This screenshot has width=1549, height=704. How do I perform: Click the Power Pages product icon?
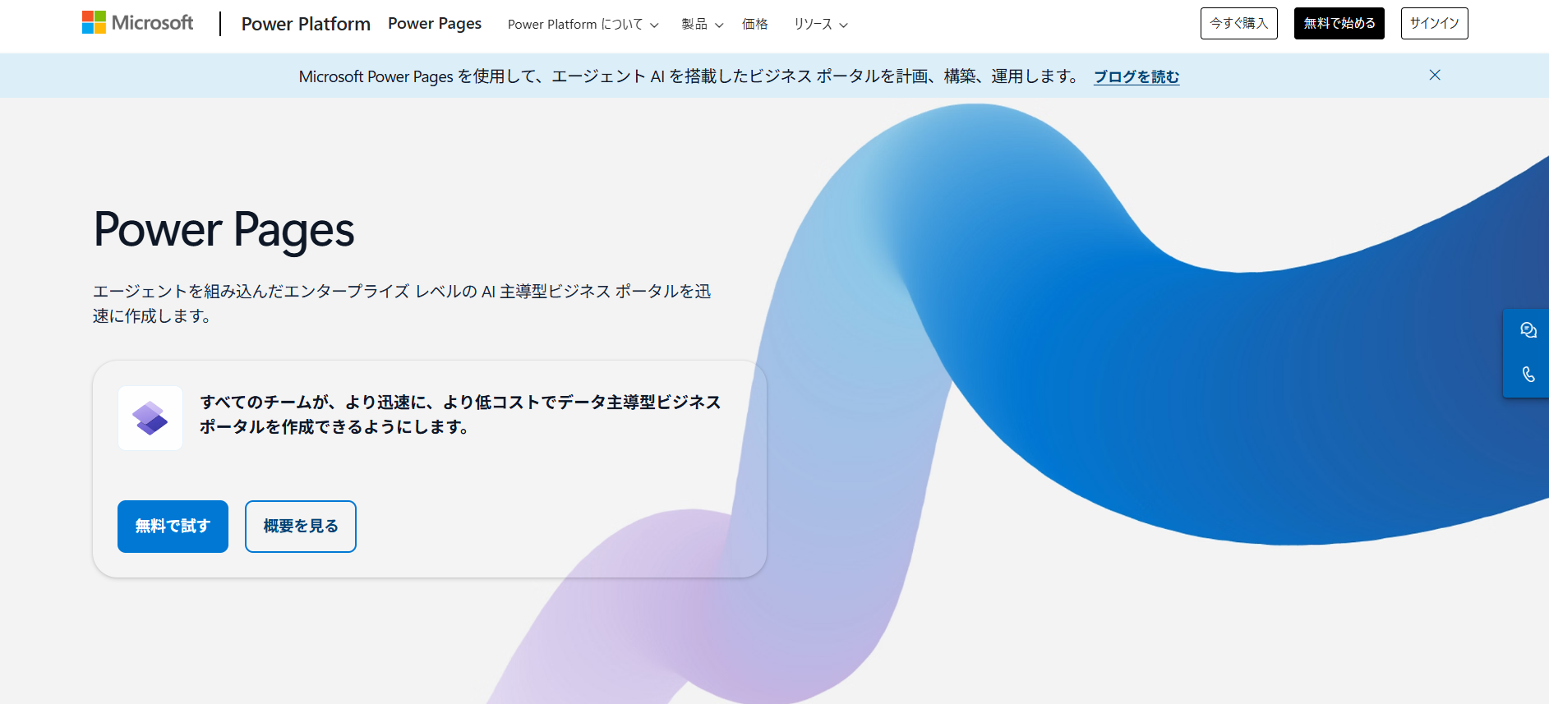tap(150, 418)
